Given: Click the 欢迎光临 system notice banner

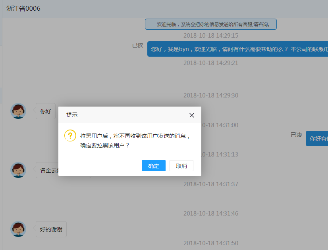Looking at the screenshot, I should 210,25.
